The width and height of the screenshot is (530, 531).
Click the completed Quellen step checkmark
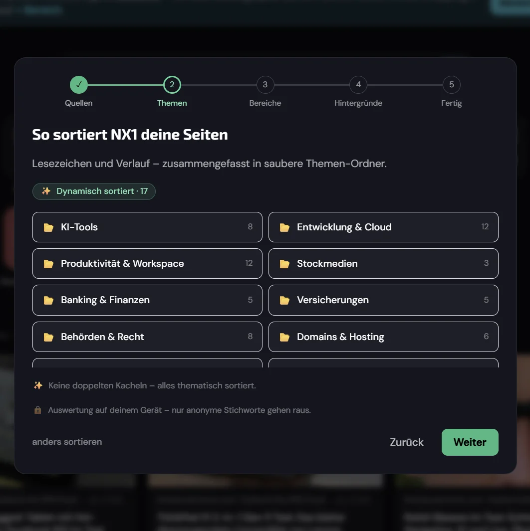click(79, 85)
